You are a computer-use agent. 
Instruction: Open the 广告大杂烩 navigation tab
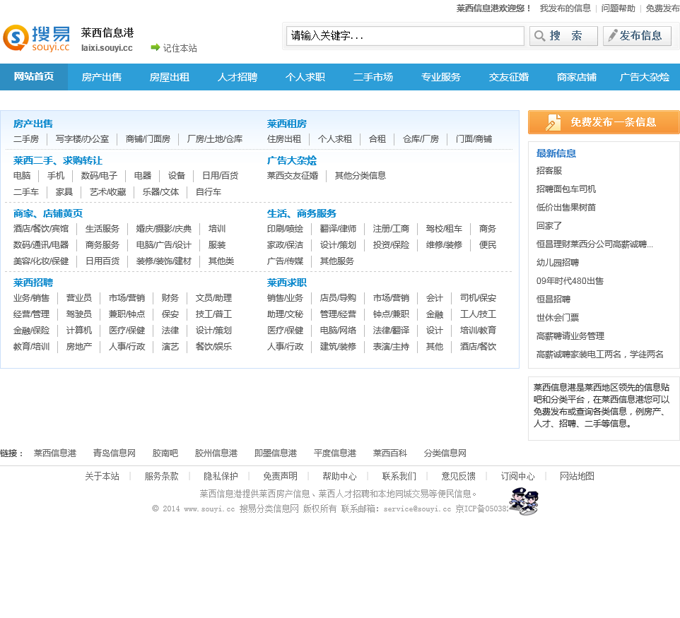[x=645, y=77]
